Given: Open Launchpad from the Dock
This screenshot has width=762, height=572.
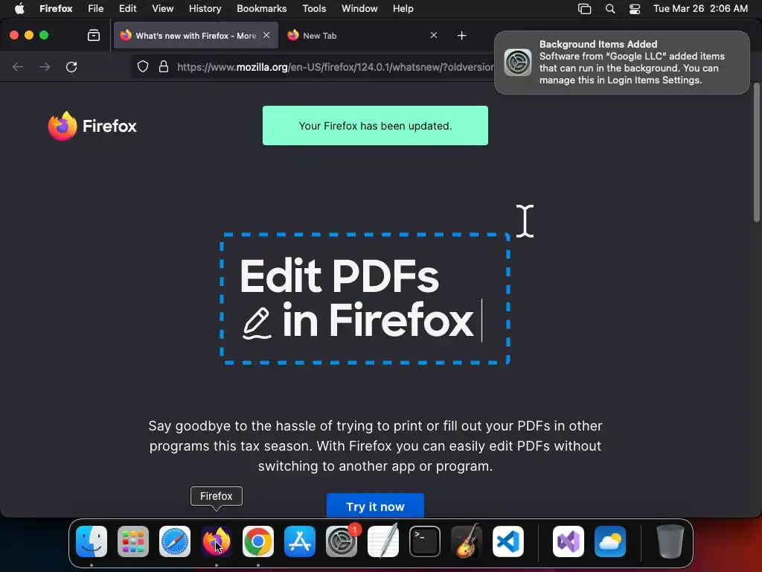Looking at the screenshot, I should 133,541.
